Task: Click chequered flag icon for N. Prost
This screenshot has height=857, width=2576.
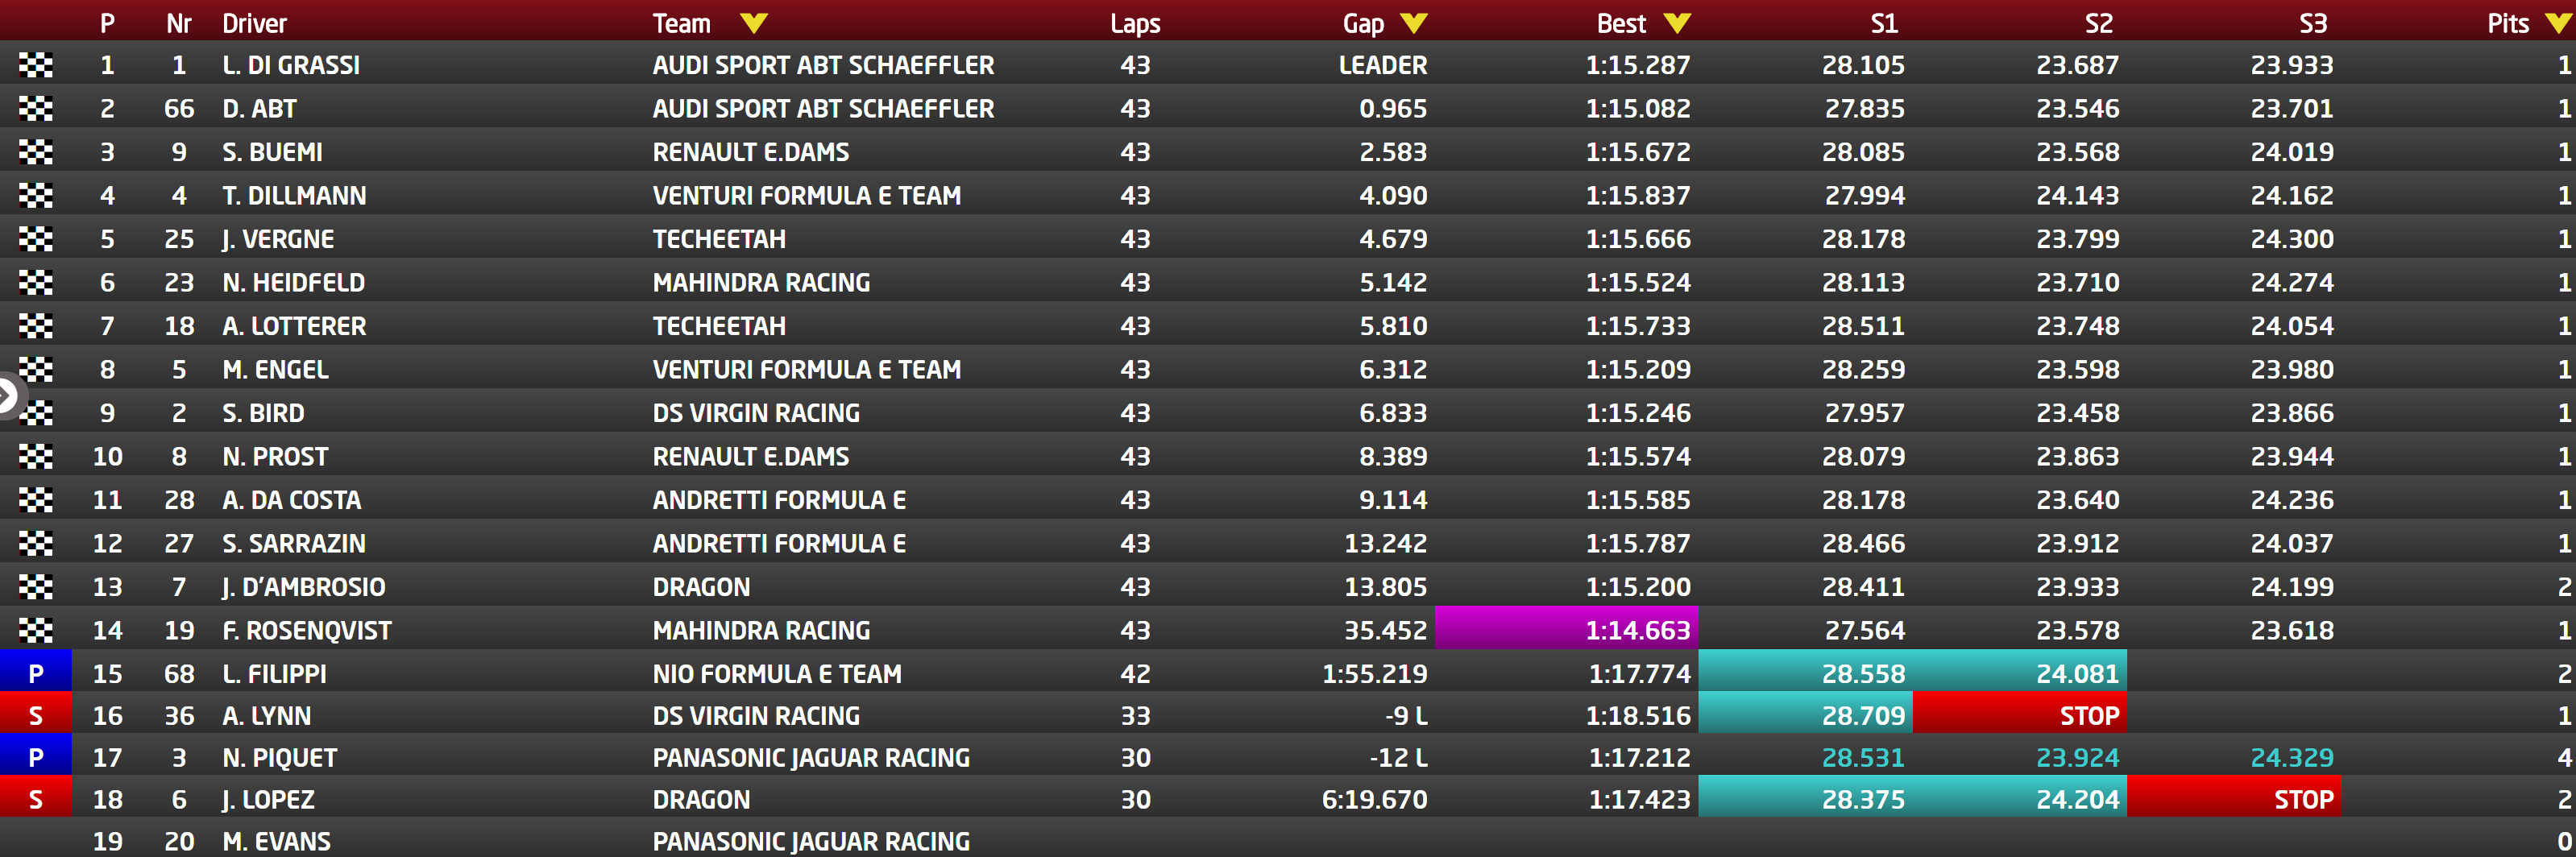Action: click(36, 456)
